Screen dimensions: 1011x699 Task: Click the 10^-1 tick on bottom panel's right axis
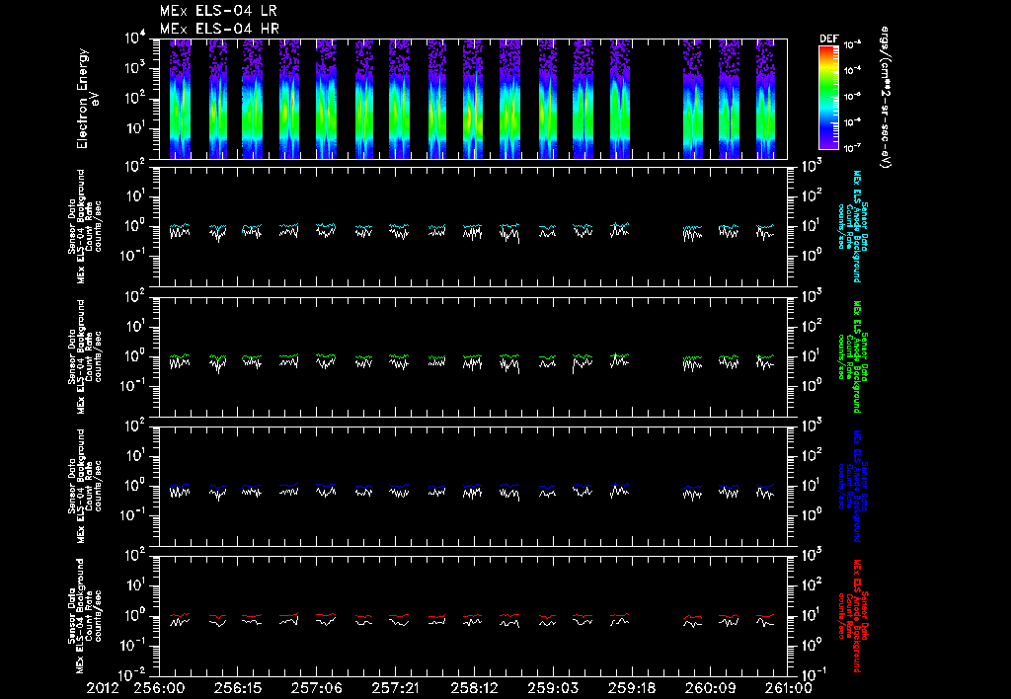(x=814, y=674)
